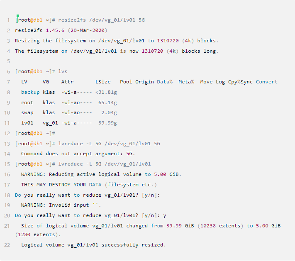Click the '65.14g' size value
Screen dimensions: 295x261
(107, 102)
